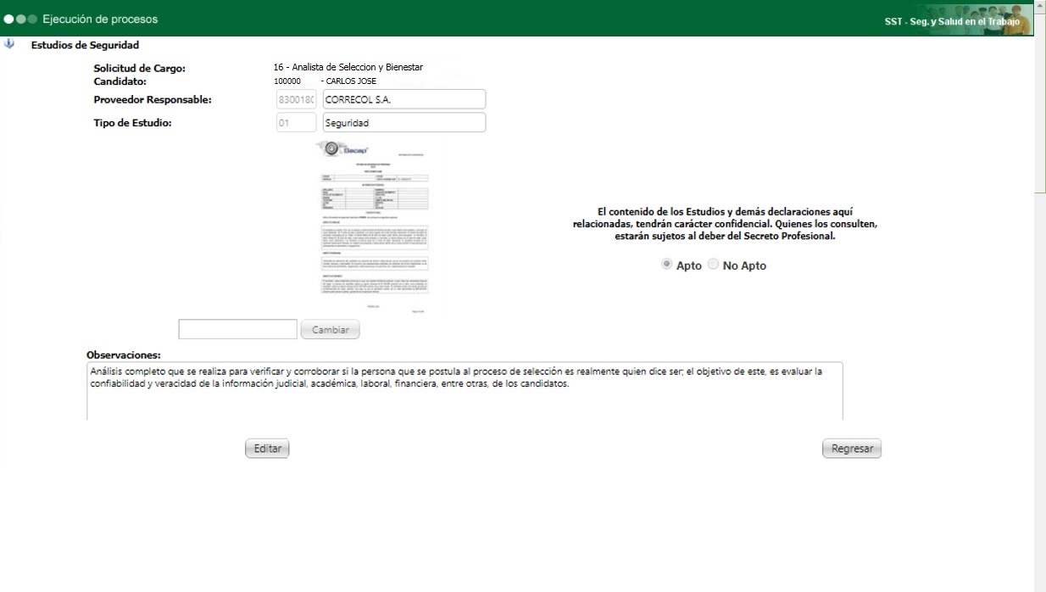The width and height of the screenshot is (1046, 592).
Task: Click the Estudios de Seguridad section heading
Action: tap(85, 45)
